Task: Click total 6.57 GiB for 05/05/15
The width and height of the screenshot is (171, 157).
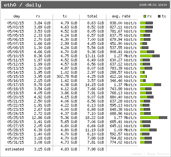Action: tap(95, 35)
